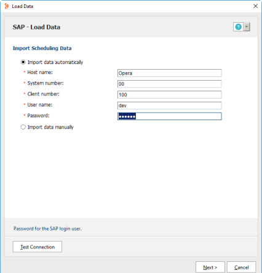Screen dimensions: 262x273
Task: Click the User name field containing dev
Action: click(169, 105)
